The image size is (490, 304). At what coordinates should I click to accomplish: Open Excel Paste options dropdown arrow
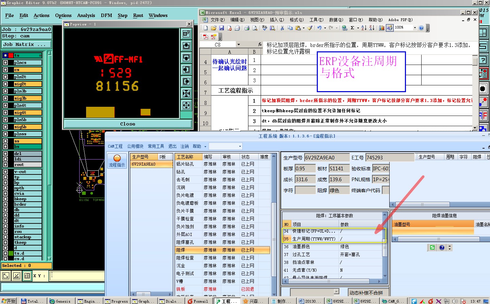(304, 28)
